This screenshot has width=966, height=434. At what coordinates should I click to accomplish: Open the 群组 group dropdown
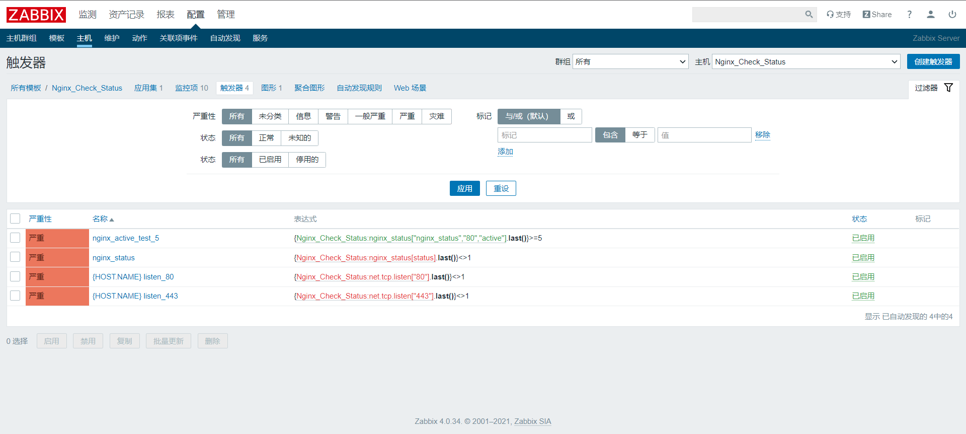pos(630,61)
